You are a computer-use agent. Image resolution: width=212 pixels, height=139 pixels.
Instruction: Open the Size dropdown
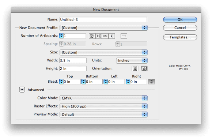click(x=103, y=52)
